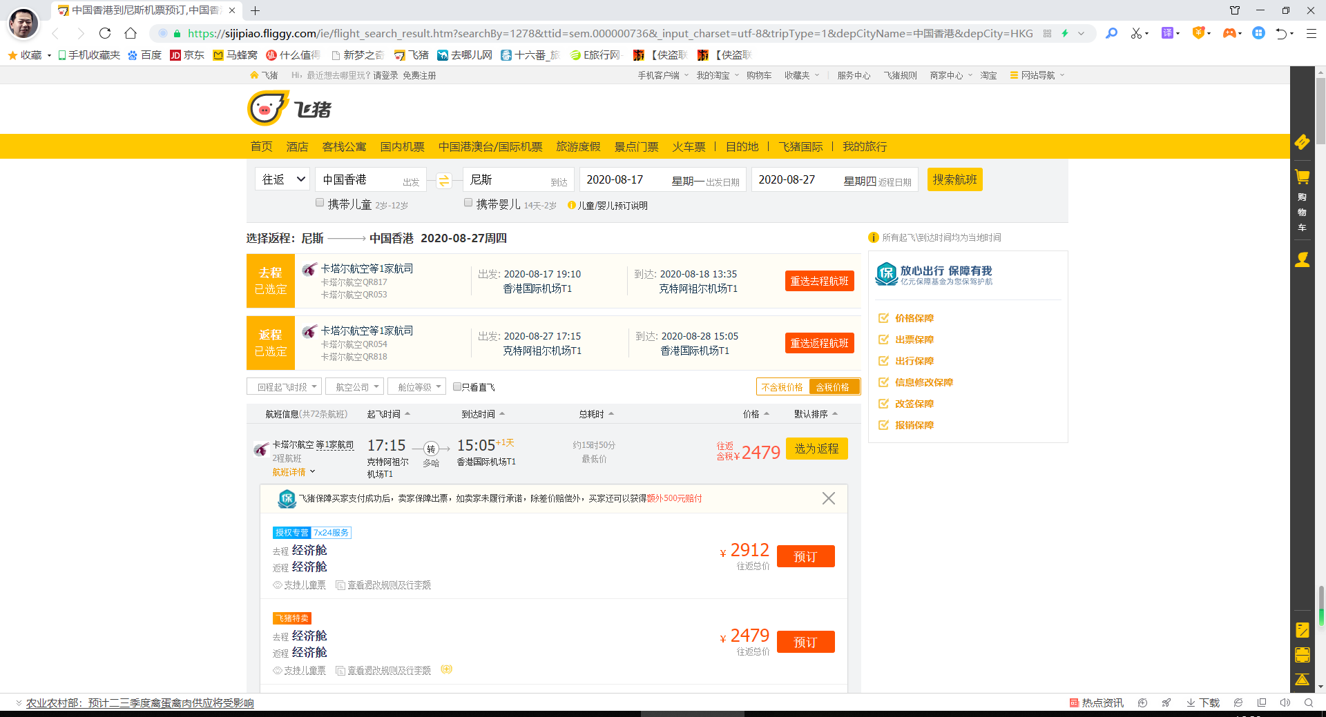This screenshot has height=717, width=1326.
Task: Open the 往返 trip type dropdown
Action: coord(282,179)
